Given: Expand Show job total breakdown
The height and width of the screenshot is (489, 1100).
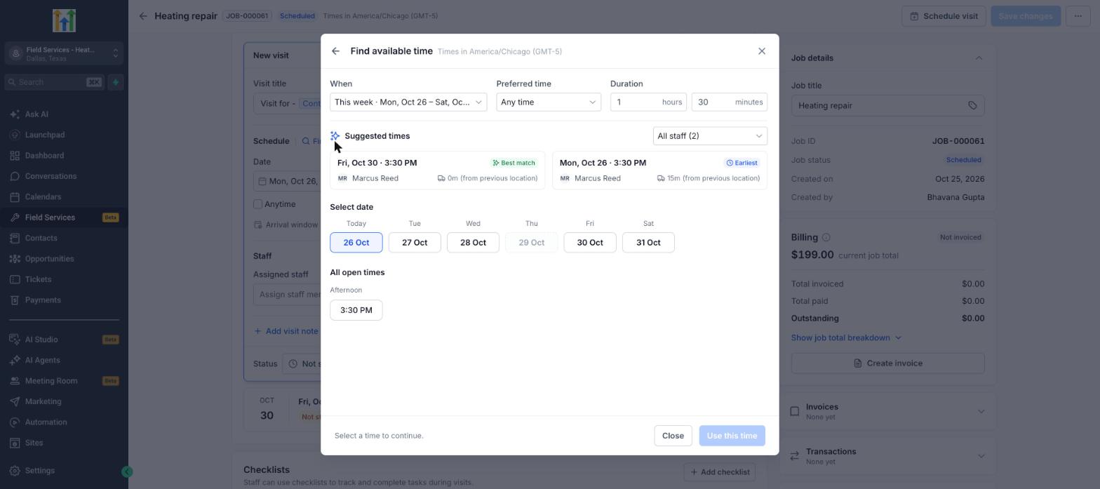Looking at the screenshot, I should (x=846, y=338).
